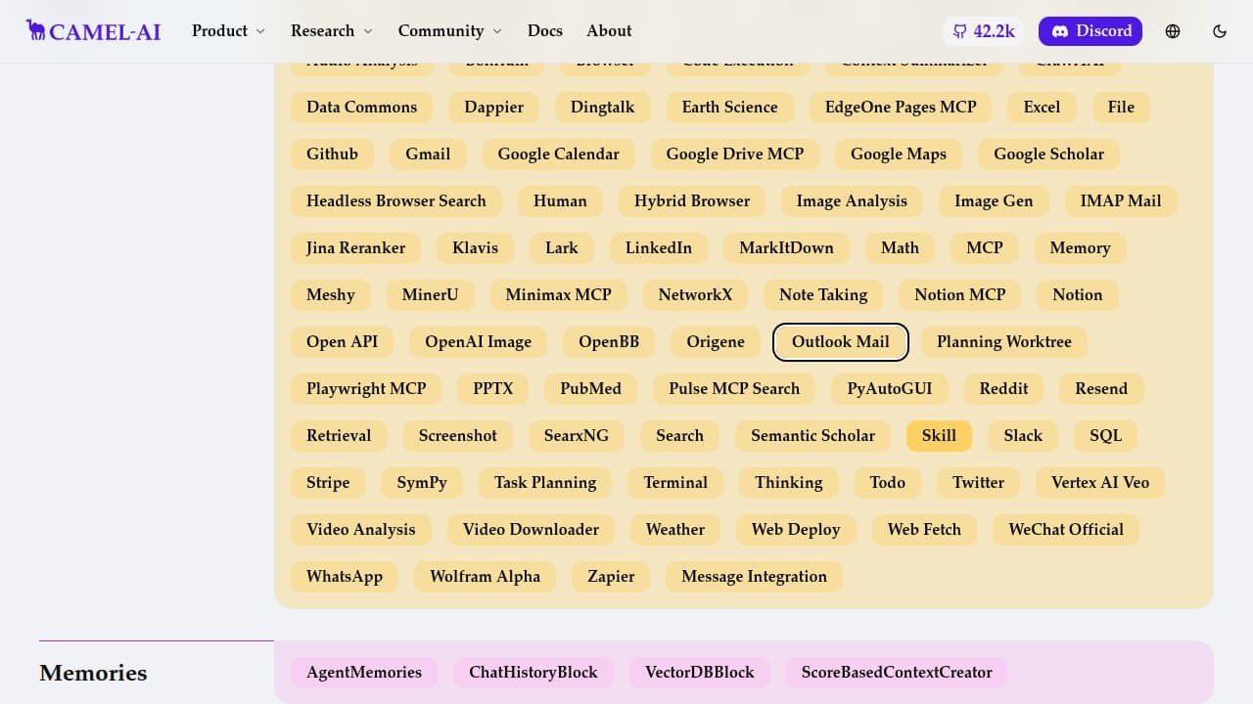The width and height of the screenshot is (1253, 704).
Task: Open the PyAutoGUI toolkit tag
Action: [x=890, y=389]
